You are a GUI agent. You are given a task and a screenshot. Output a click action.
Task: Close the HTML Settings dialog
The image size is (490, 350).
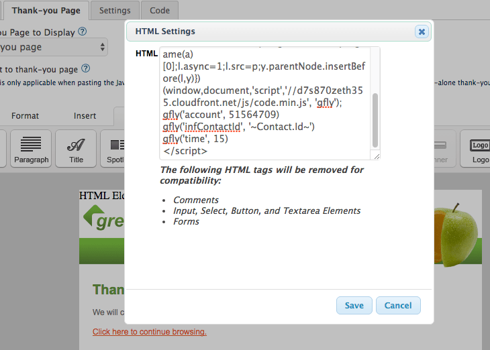(422, 32)
